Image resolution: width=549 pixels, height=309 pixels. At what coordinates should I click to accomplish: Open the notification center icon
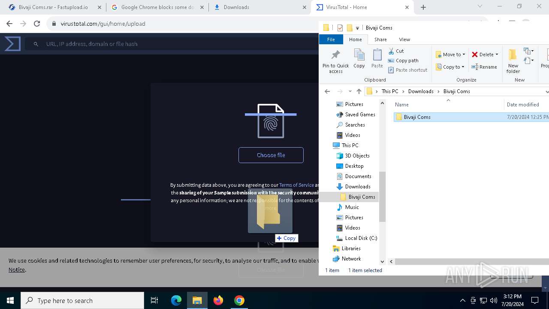(x=535, y=300)
